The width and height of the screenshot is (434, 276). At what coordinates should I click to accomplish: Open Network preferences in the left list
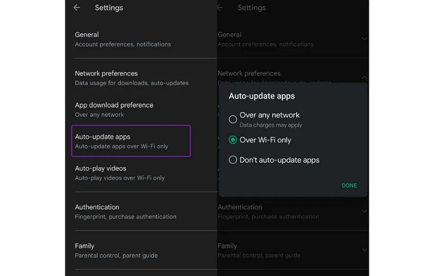click(x=131, y=78)
